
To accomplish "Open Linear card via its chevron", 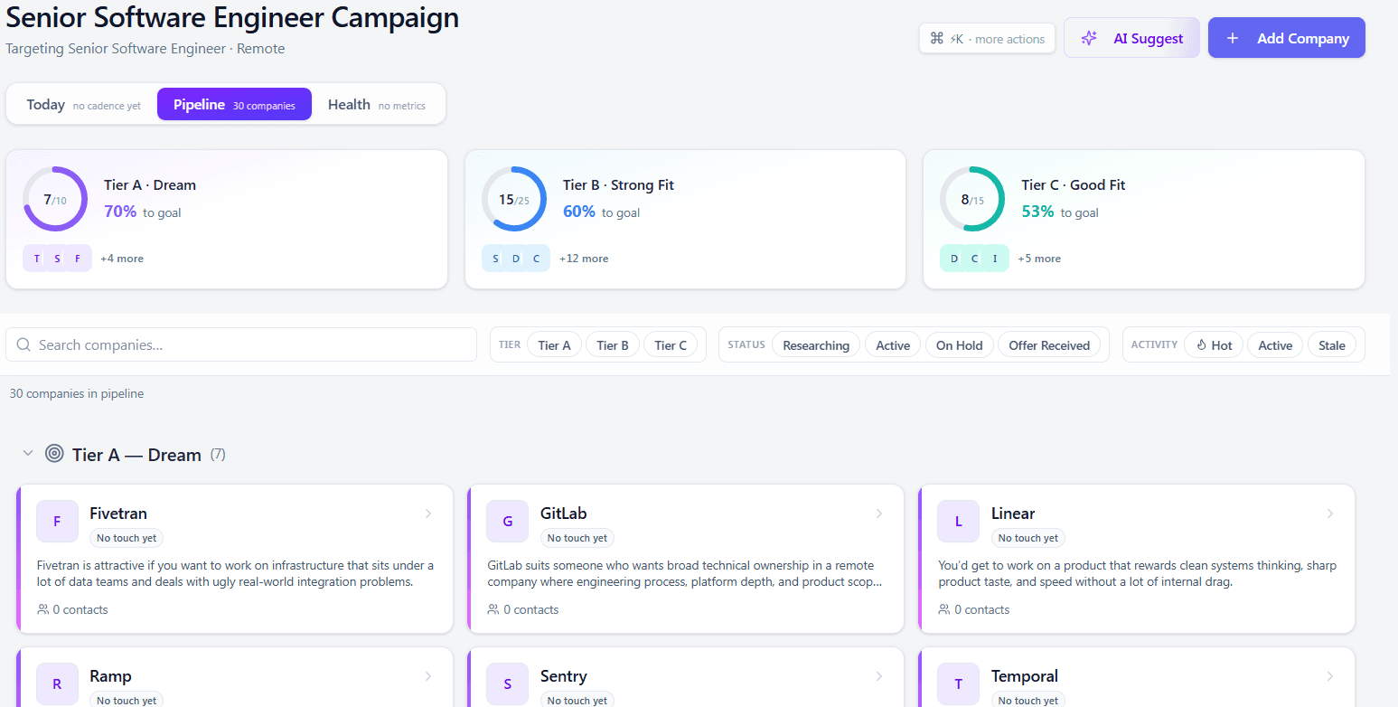I will click(x=1329, y=514).
